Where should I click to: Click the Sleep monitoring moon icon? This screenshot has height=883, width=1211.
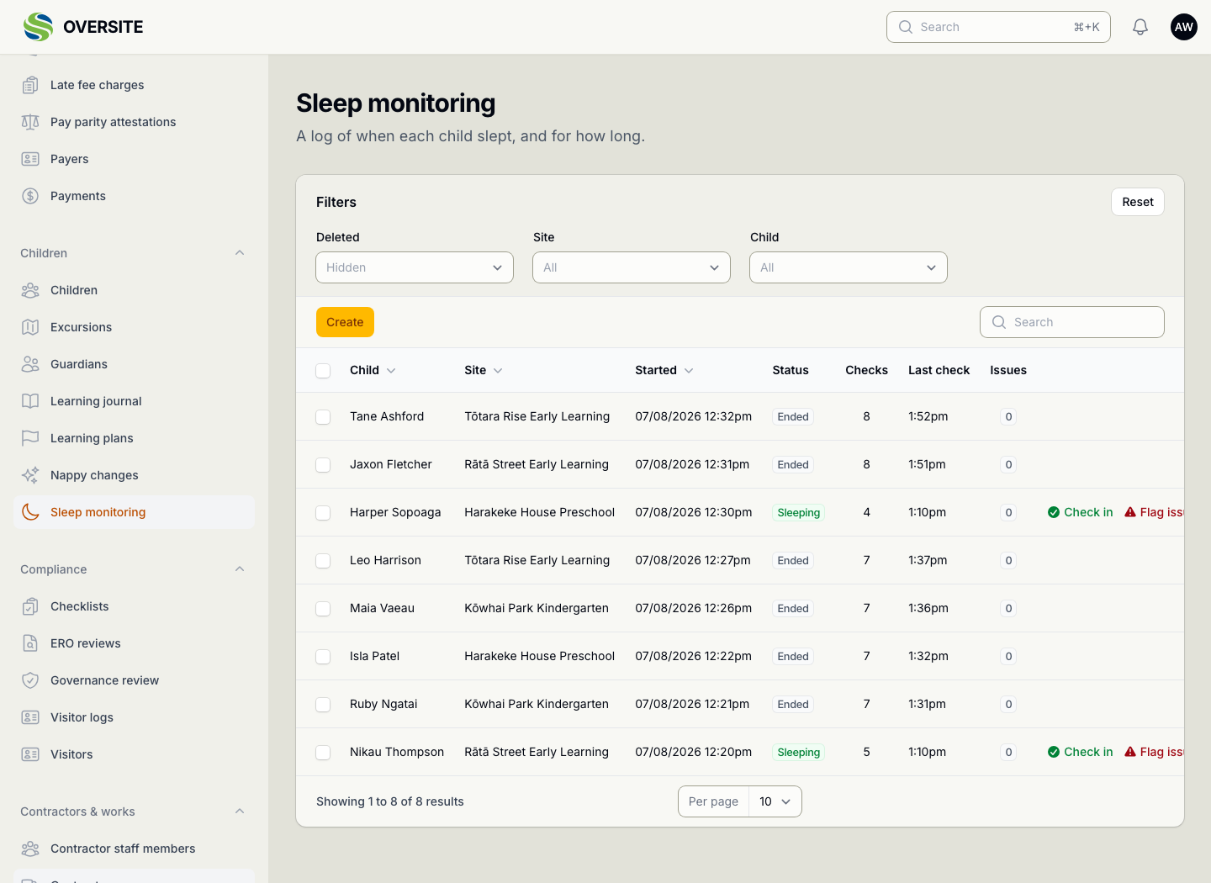(x=30, y=512)
